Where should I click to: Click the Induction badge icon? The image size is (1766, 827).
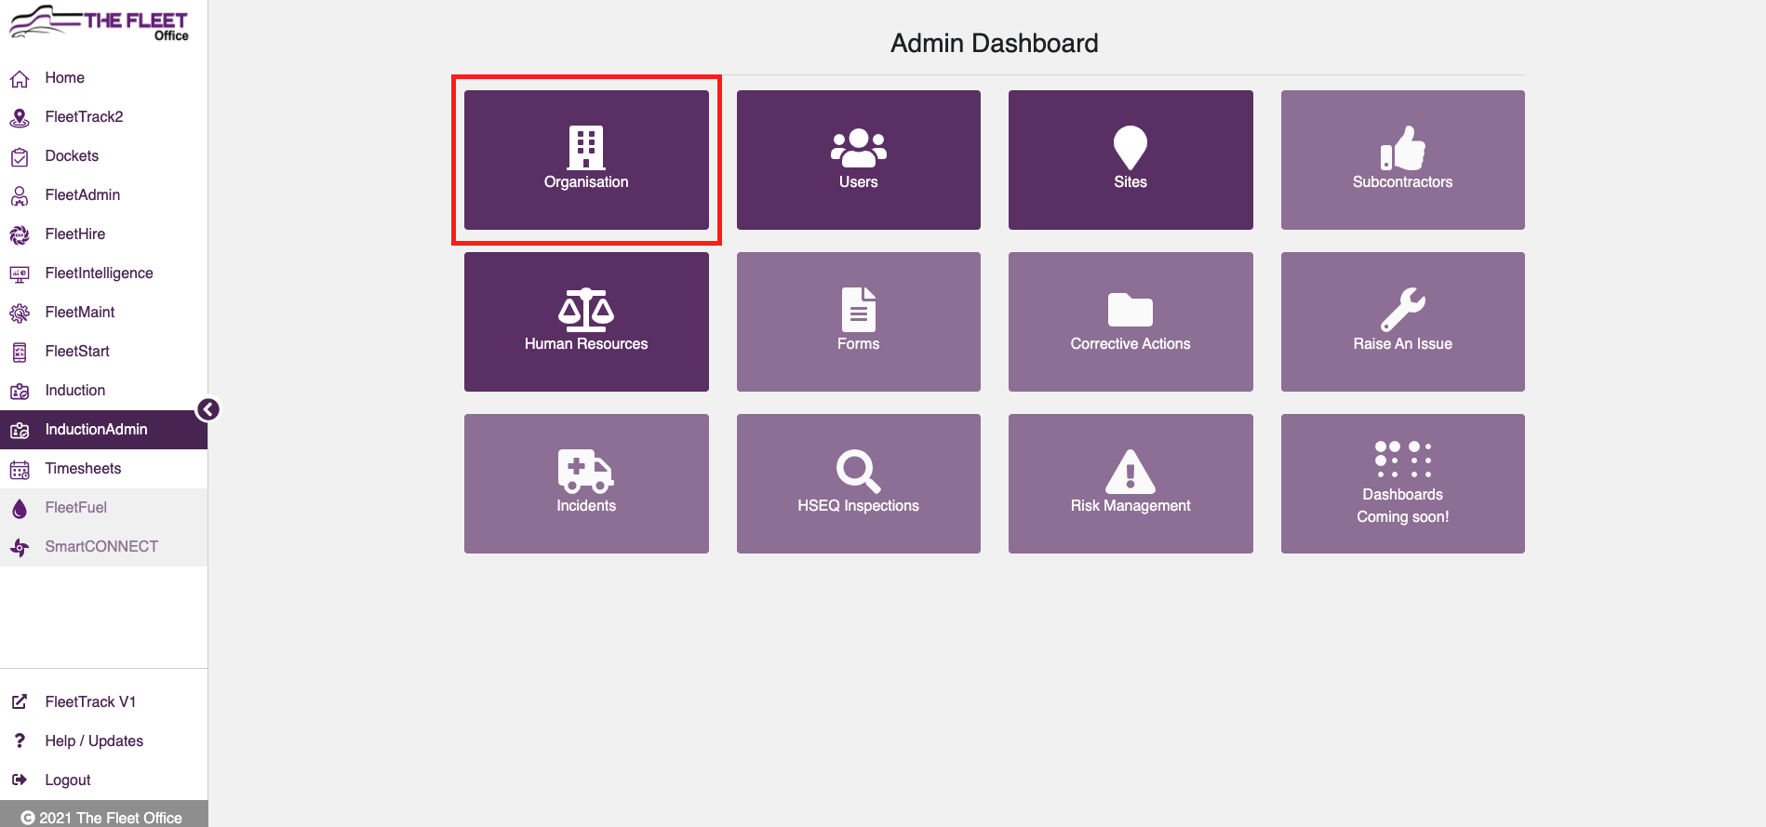20,392
